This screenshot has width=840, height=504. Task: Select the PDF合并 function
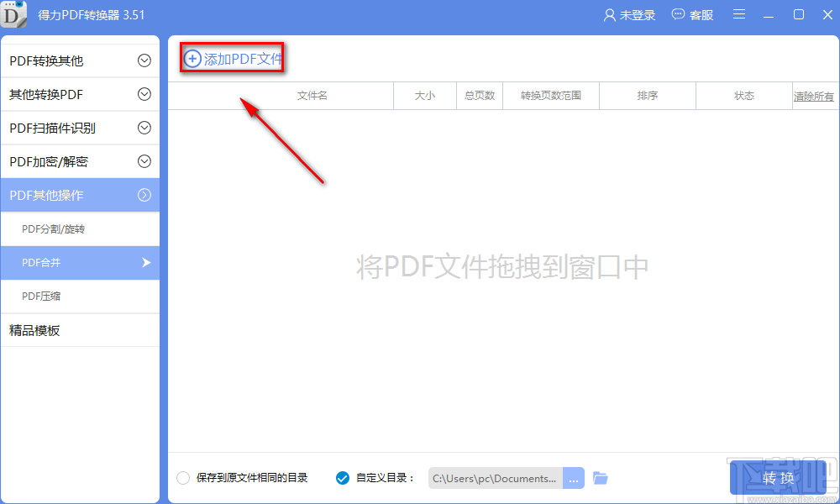80,262
